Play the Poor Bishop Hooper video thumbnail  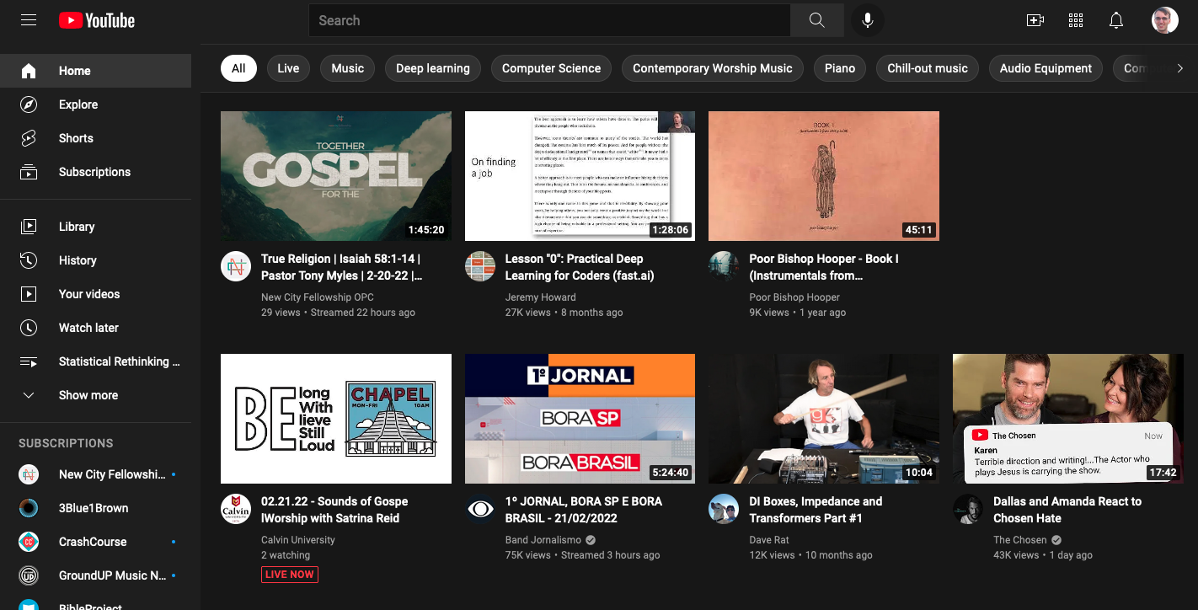pos(823,175)
